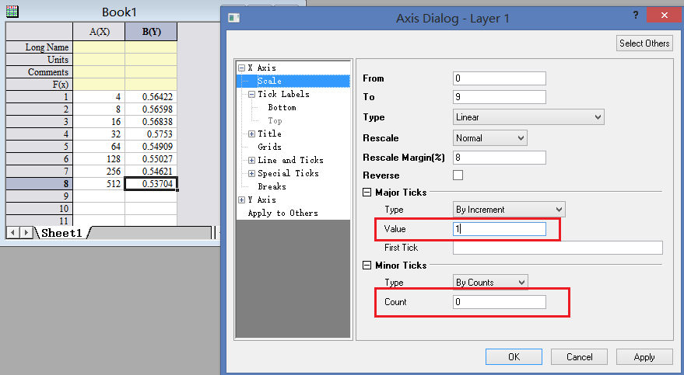Screen dimensions: 684x375
Task: Open the Major Ticks By Increment dropdown
Action: [509, 210]
